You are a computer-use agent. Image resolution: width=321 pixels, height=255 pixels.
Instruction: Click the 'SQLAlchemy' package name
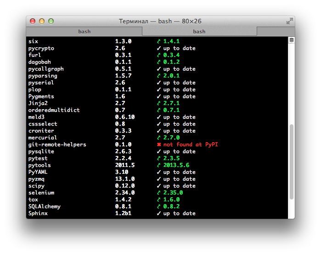click(x=45, y=206)
